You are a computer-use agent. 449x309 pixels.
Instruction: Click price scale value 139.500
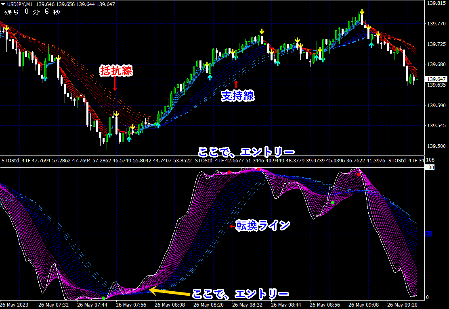(436, 146)
